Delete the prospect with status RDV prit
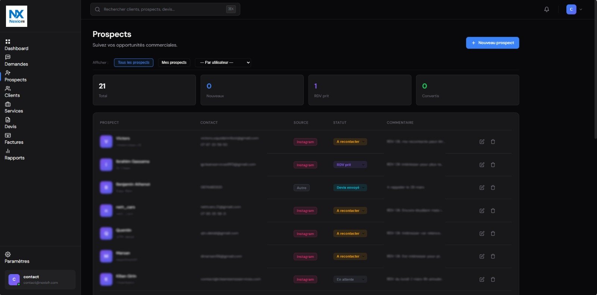 [x=493, y=165]
